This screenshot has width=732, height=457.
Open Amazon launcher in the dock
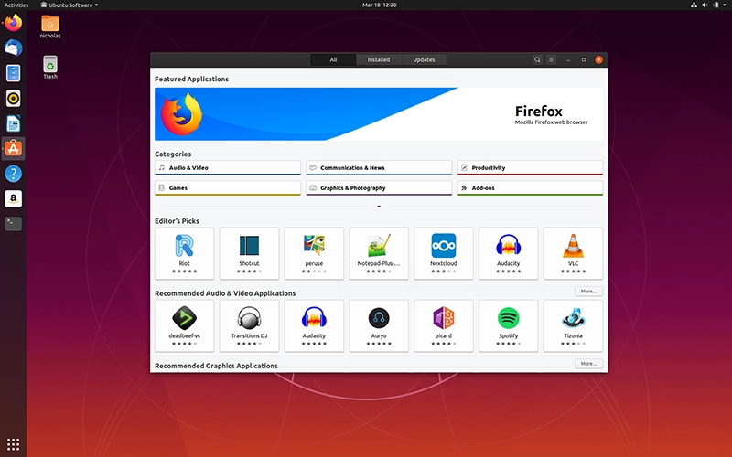[13, 199]
